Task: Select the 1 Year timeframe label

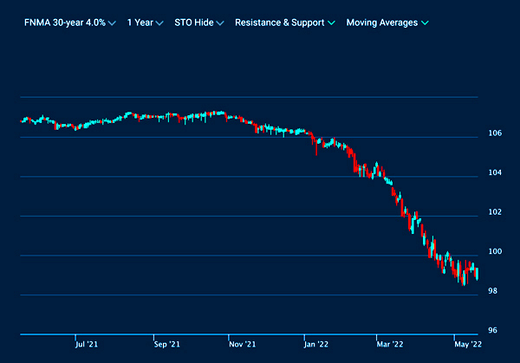Action: pos(139,23)
